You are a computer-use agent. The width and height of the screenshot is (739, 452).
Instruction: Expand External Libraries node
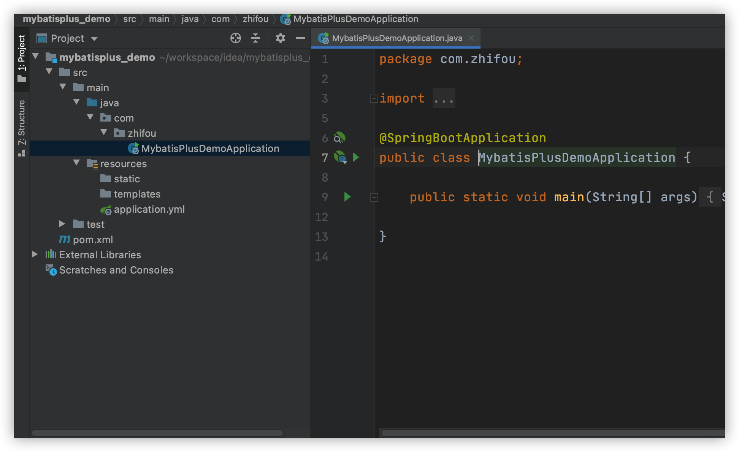[35, 254]
